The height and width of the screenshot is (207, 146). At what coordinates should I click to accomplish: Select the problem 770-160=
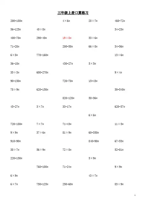(x=42, y=55)
